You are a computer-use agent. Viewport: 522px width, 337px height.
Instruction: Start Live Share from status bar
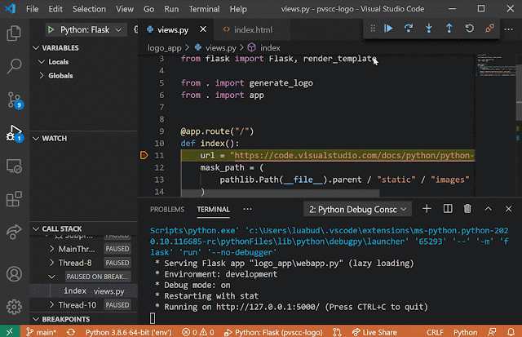click(374, 332)
